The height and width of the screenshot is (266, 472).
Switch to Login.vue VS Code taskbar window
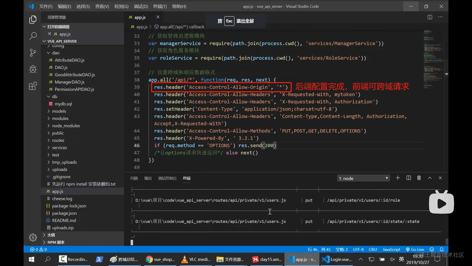(337, 259)
